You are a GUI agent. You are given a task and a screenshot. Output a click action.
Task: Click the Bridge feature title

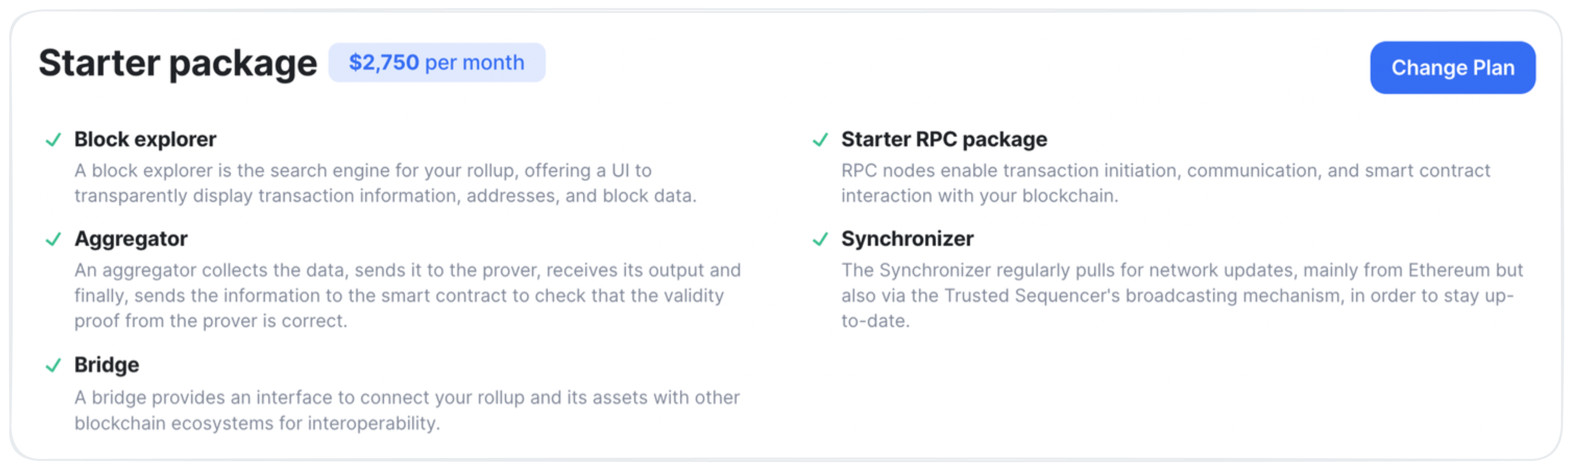pos(107,365)
